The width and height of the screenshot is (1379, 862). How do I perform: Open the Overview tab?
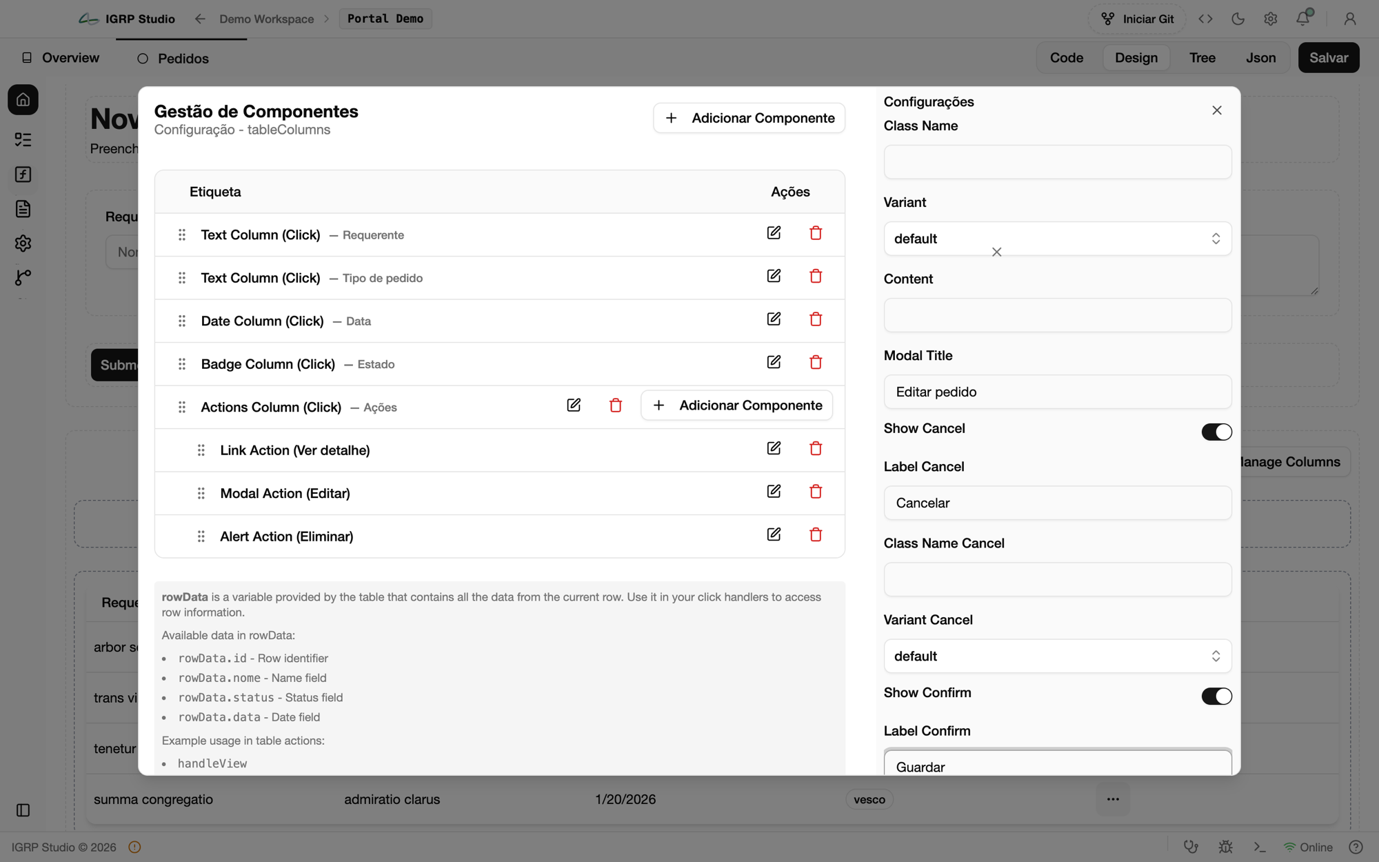(x=61, y=58)
